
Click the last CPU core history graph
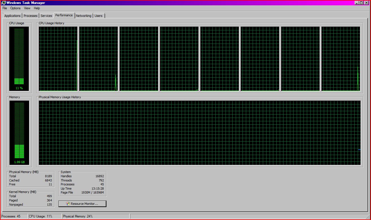pos(341,59)
